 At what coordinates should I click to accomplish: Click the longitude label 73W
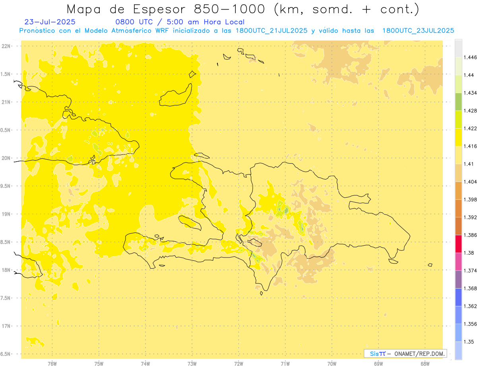(192, 364)
